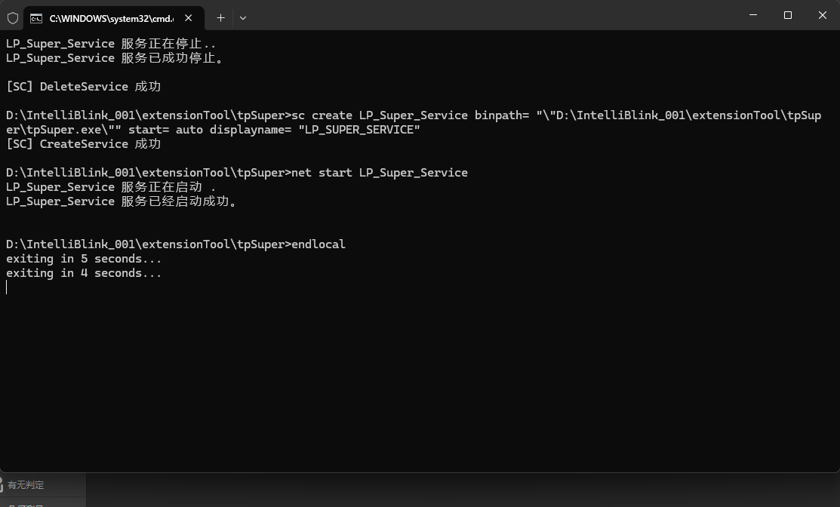Close the terminal window
Screen dimensions: 840x507
(x=823, y=15)
